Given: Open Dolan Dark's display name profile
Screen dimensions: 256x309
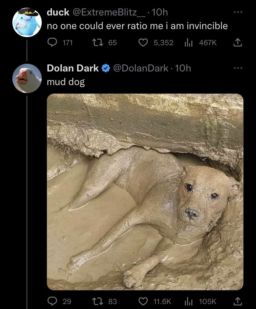Looking at the screenshot, I should (73, 68).
